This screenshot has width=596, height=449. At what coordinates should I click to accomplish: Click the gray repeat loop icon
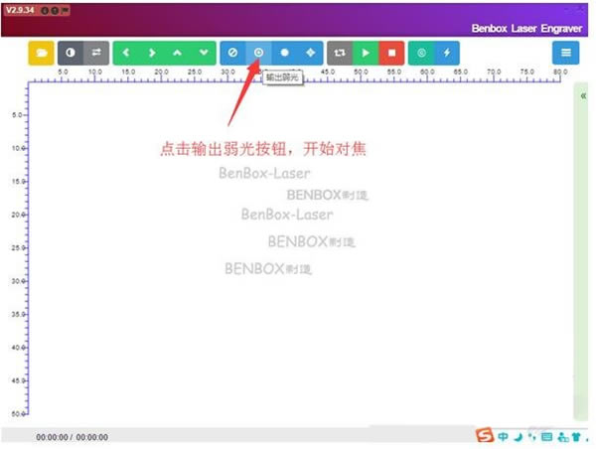(340, 53)
